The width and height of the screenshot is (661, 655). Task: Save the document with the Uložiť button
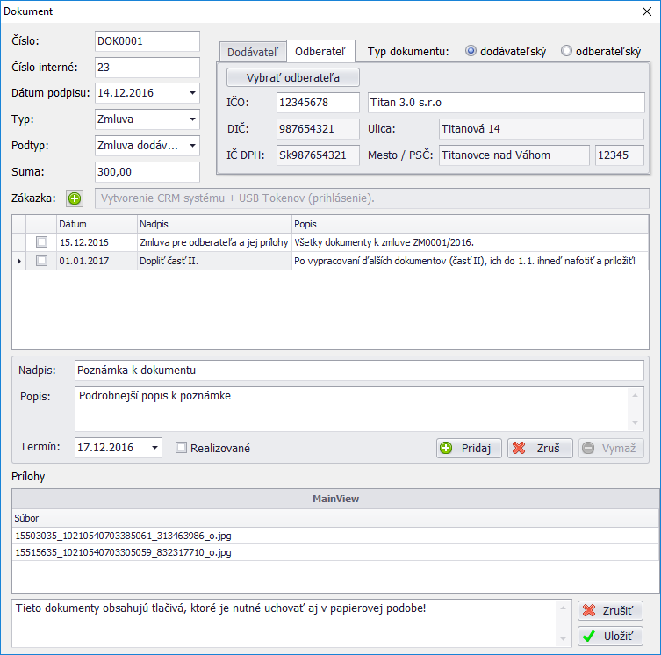coord(610,637)
